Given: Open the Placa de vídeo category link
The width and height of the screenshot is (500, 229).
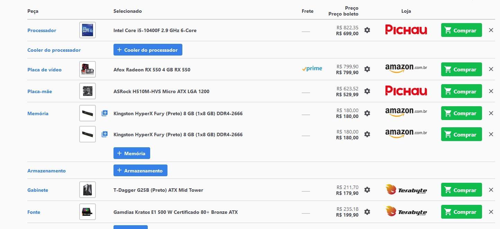Looking at the screenshot, I should [44, 70].
